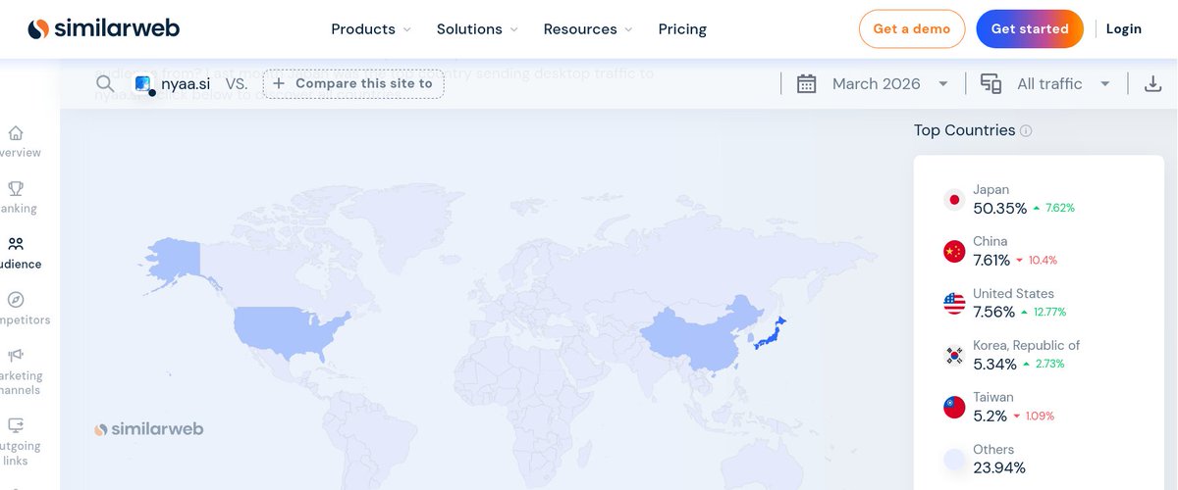Expand the Products menu
This screenshot has width=1178, height=490.
point(371,29)
